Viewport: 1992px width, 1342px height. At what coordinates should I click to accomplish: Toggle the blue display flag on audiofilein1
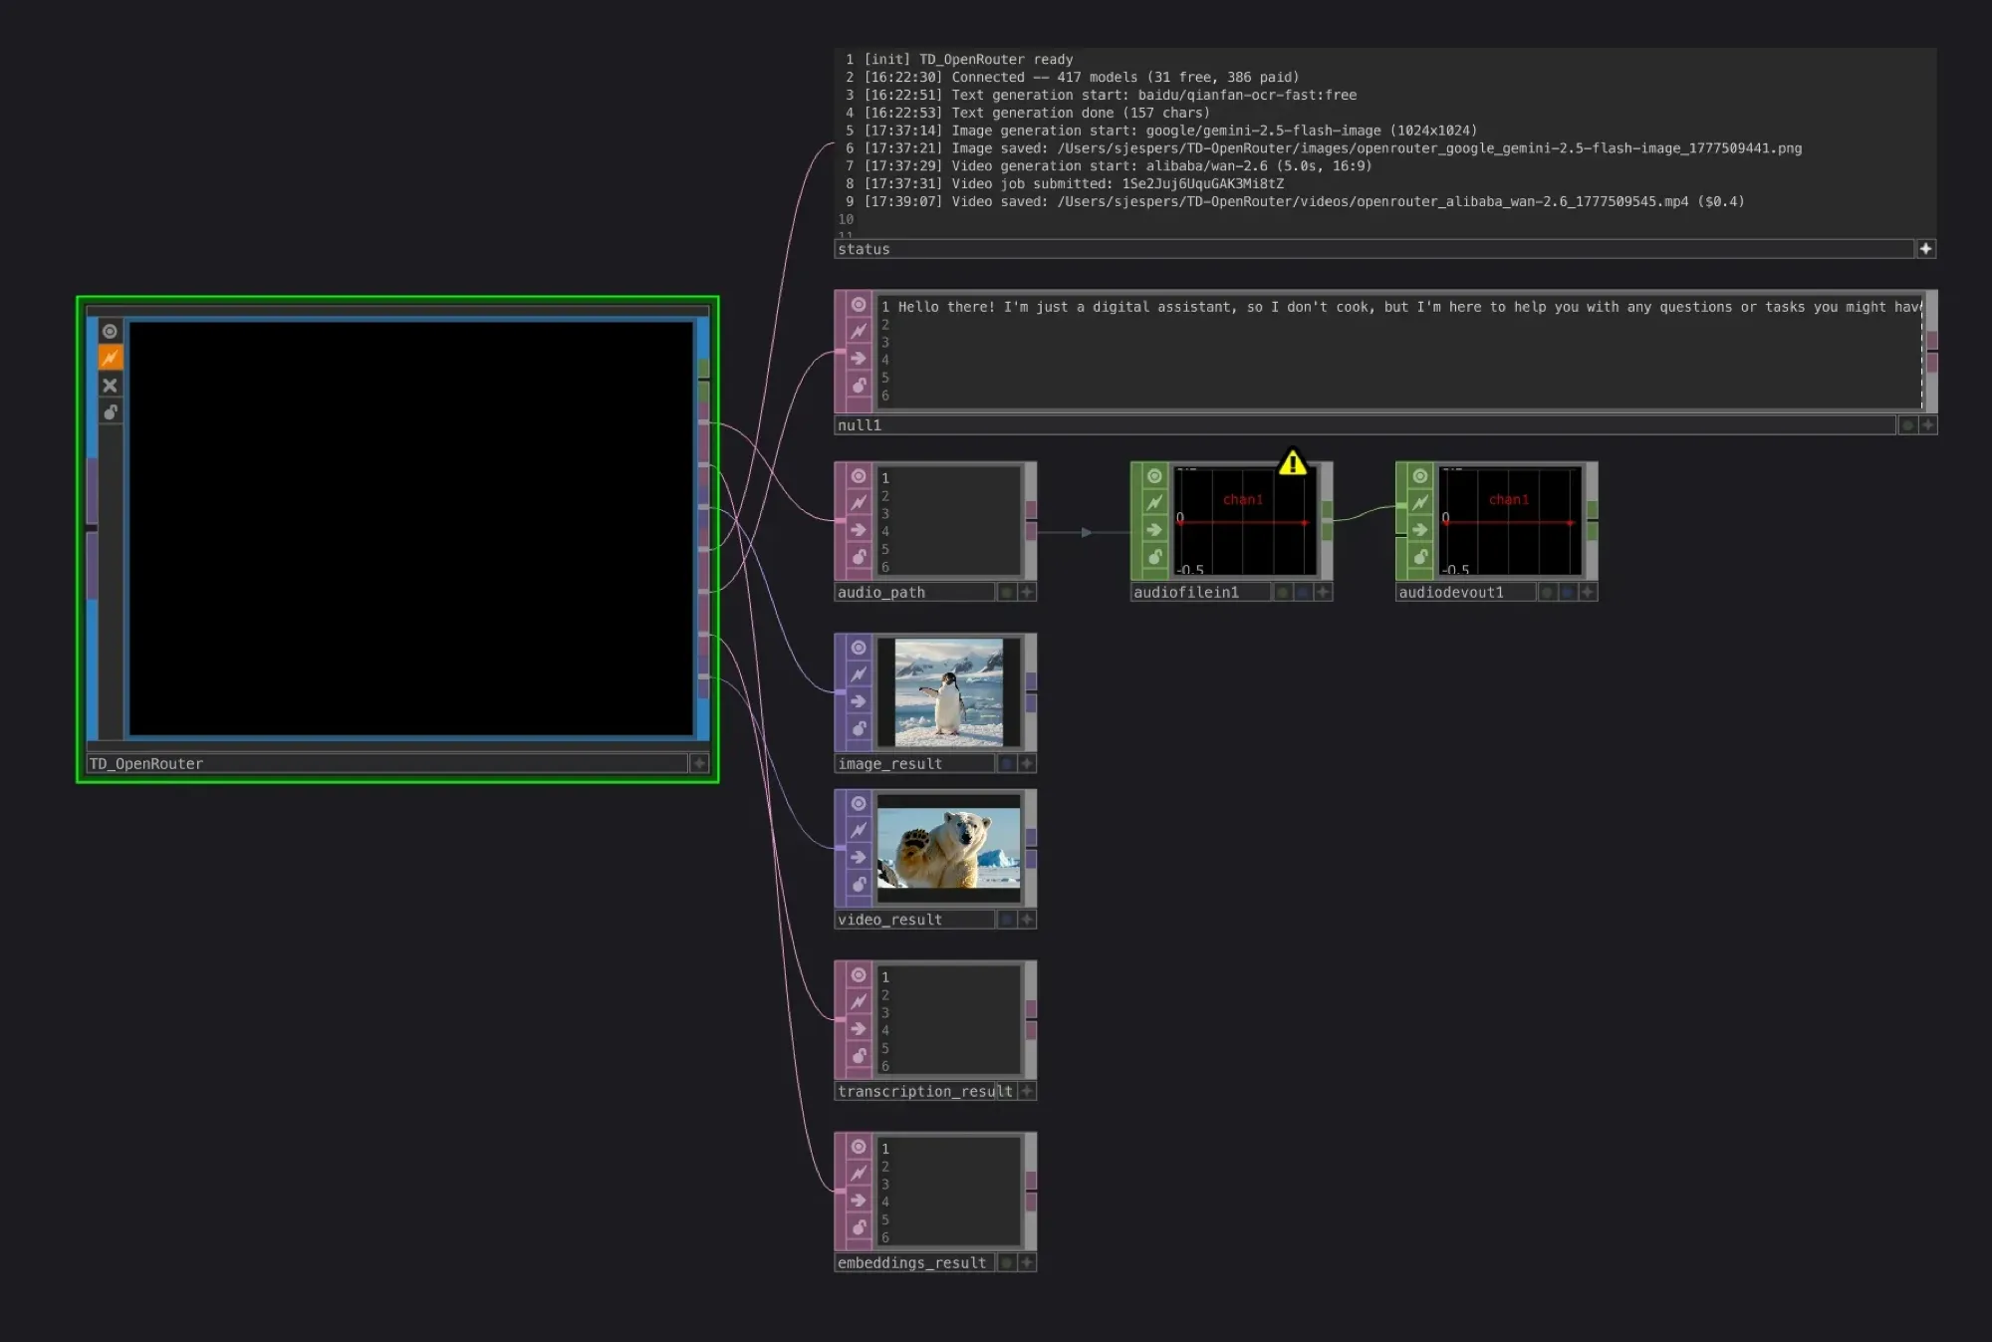coord(1303,592)
